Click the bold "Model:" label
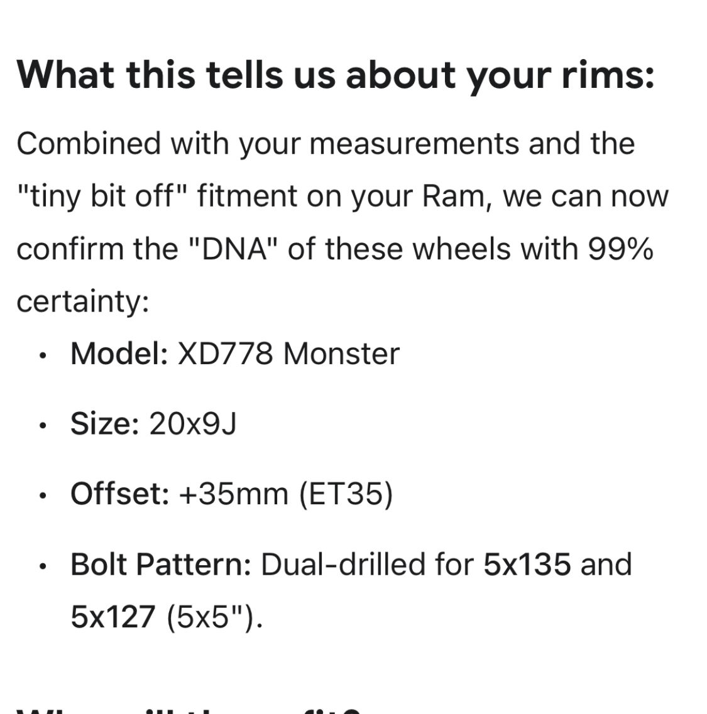 click(119, 354)
